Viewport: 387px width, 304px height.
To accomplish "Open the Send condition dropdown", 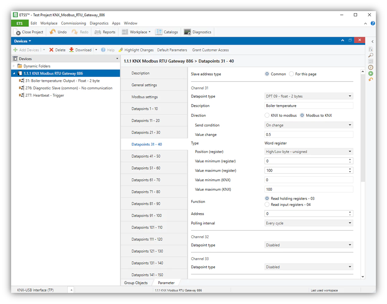I will (x=309, y=125).
